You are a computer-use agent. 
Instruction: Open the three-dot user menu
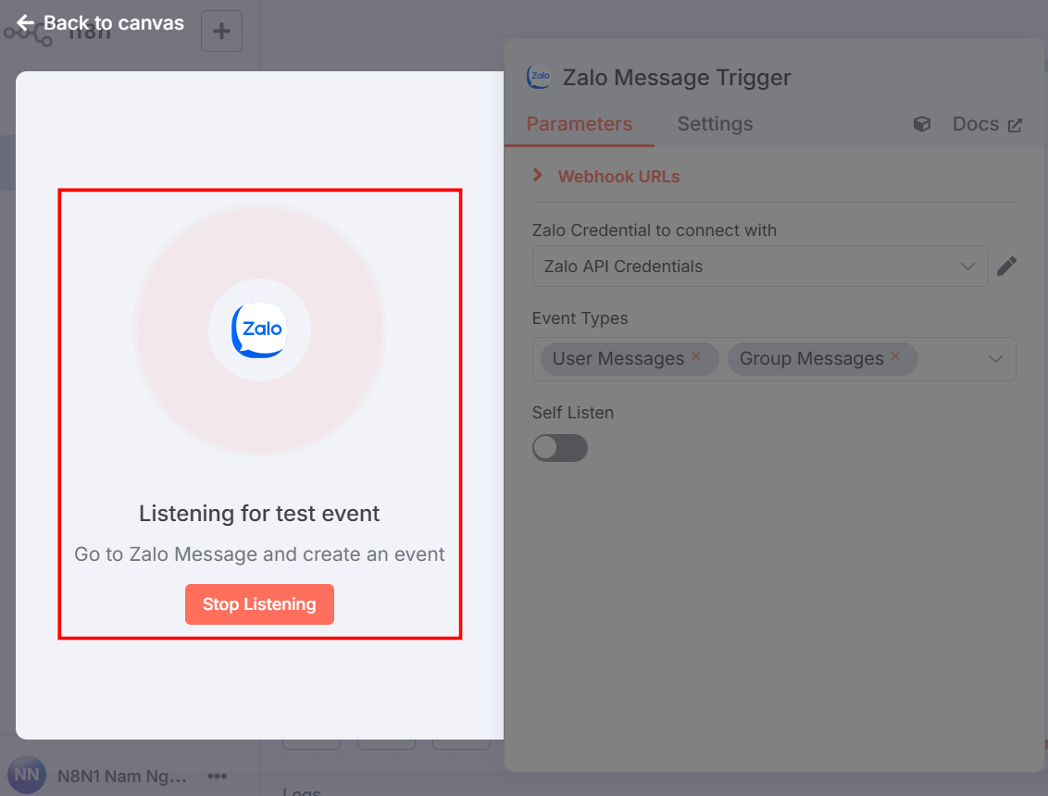point(218,776)
